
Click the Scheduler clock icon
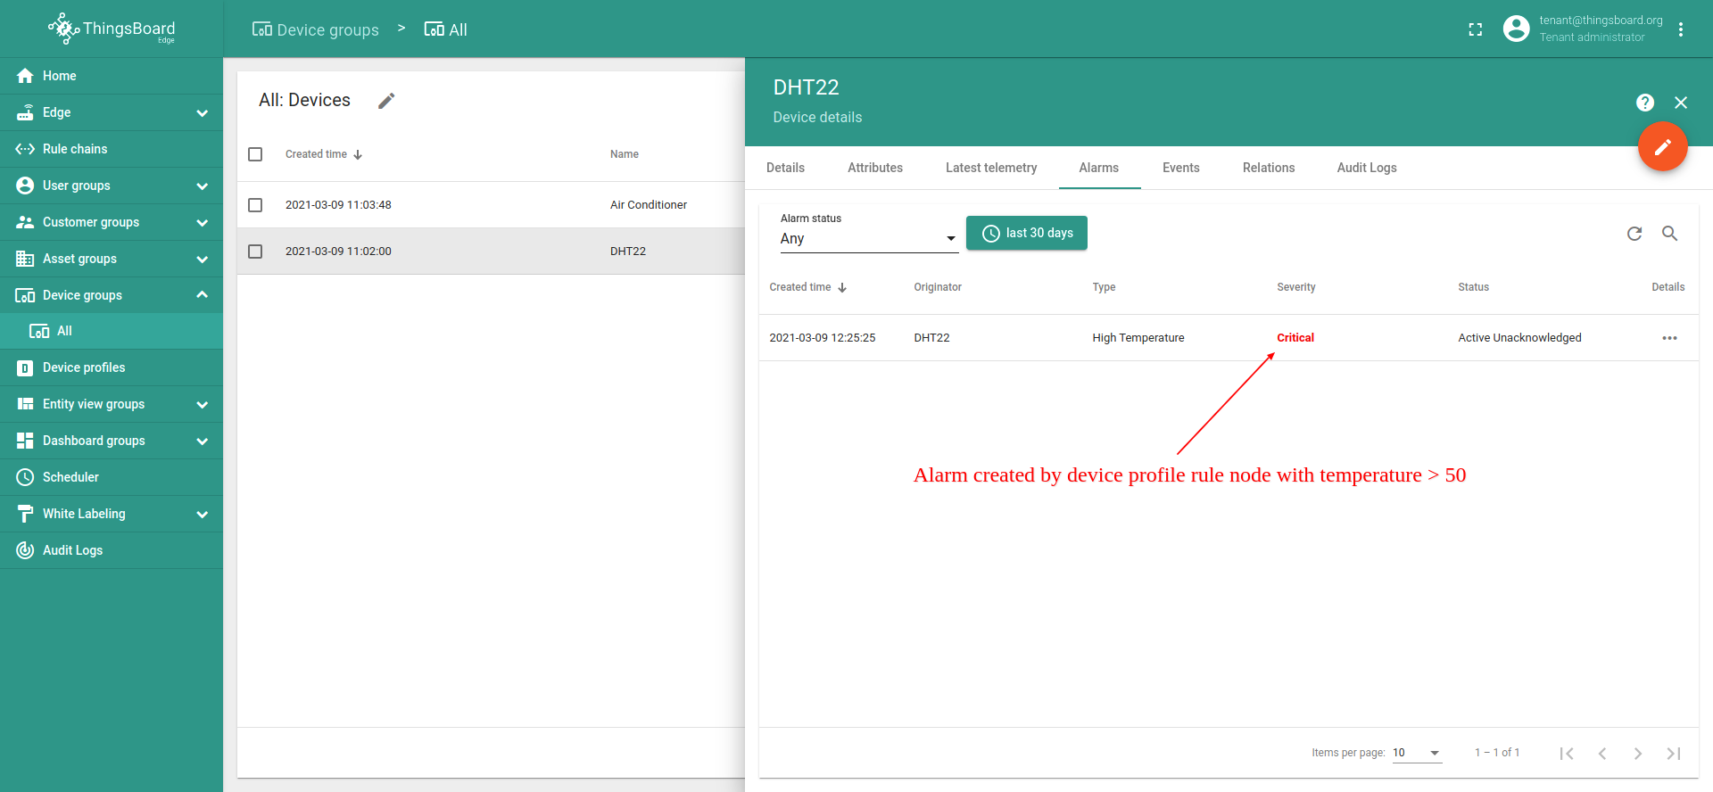[x=25, y=477]
